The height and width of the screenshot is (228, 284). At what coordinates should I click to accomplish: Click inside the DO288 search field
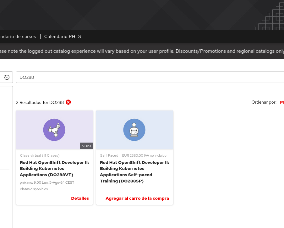(126, 77)
